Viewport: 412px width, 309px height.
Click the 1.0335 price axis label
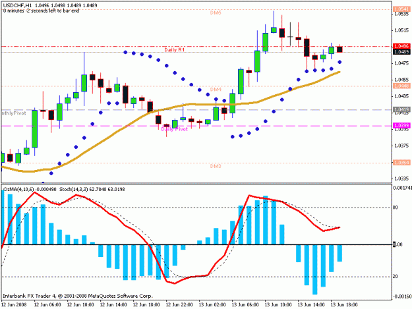tap(401, 179)
